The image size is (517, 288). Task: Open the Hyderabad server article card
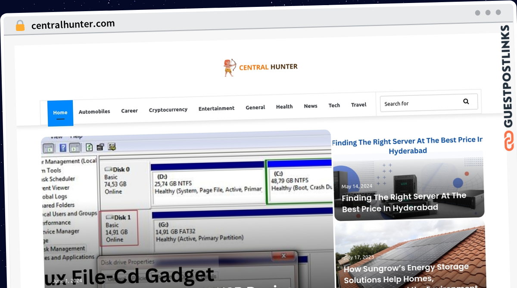click(408, 178)
